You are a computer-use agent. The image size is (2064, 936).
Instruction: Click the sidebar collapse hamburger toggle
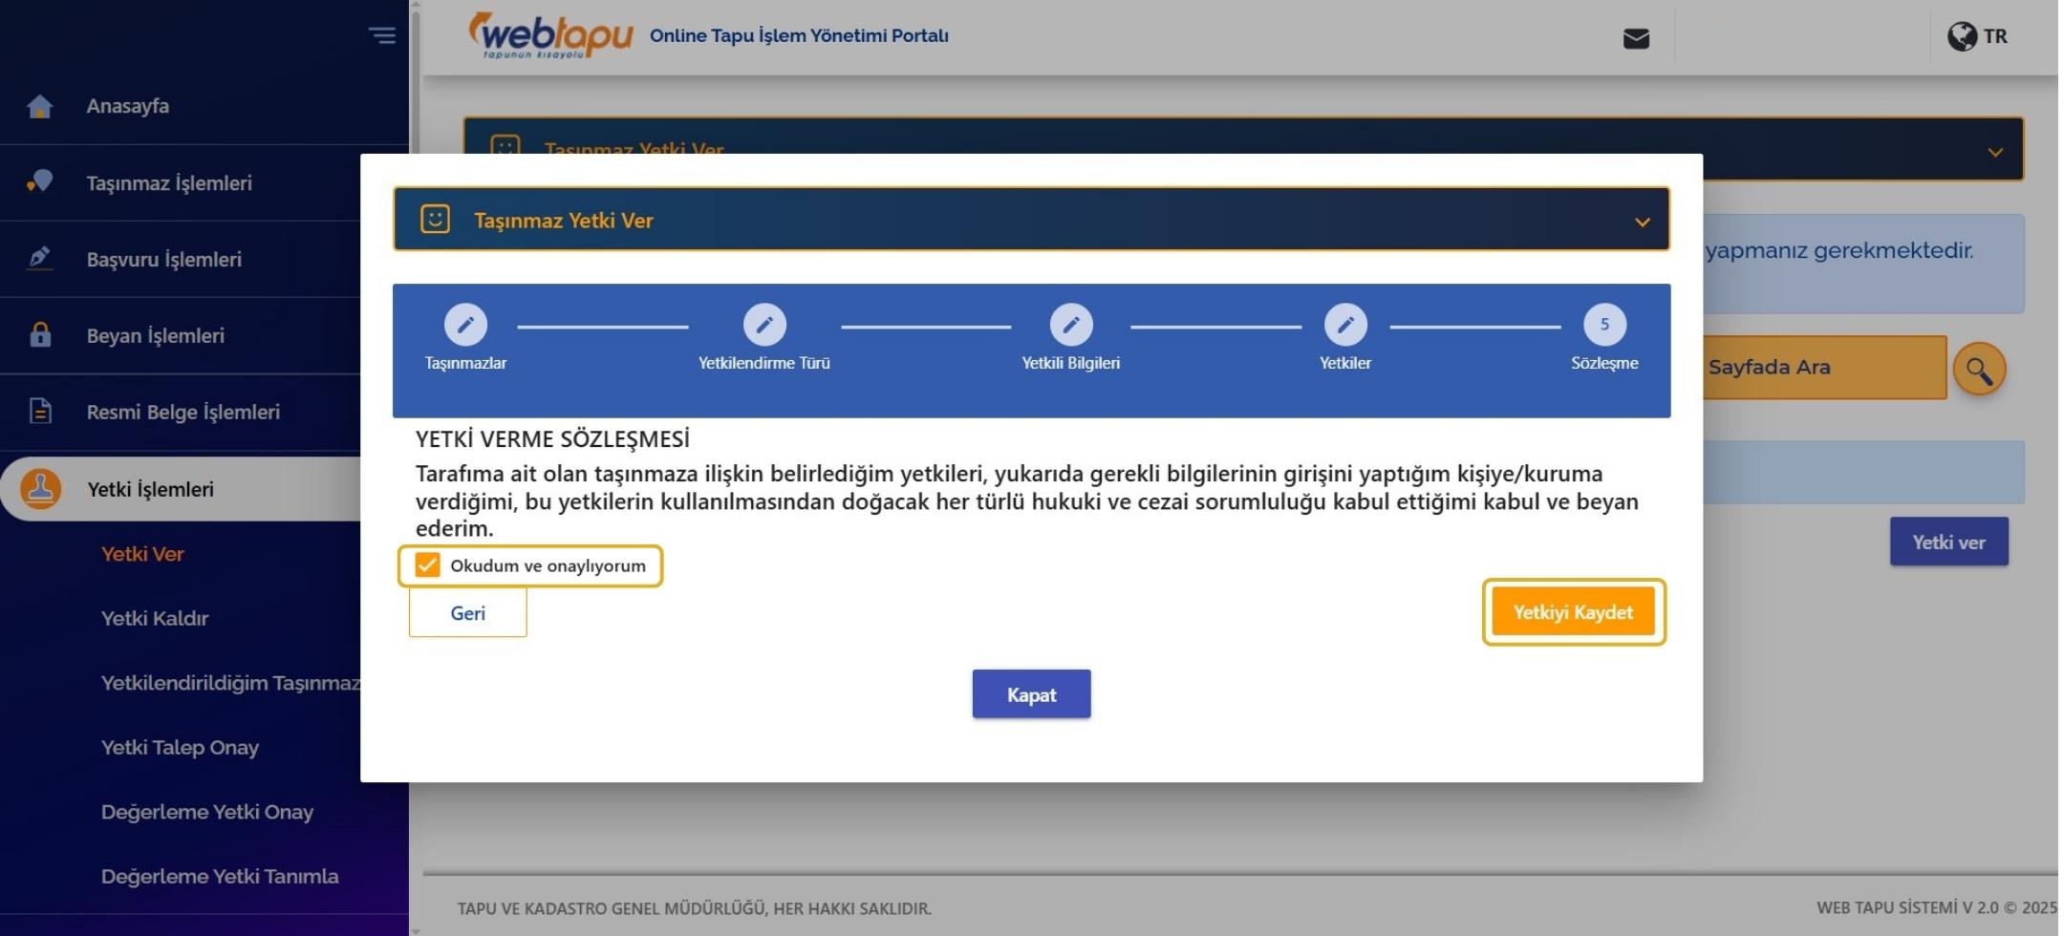[x=384, y=35]
